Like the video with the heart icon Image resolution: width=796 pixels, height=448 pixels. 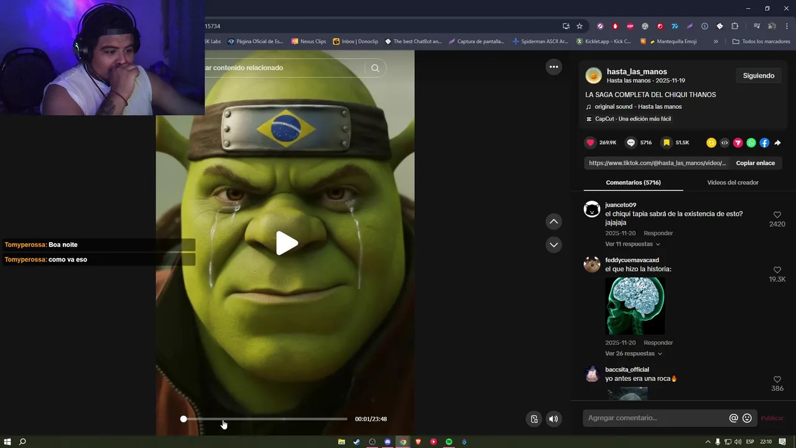pos(590,142)
